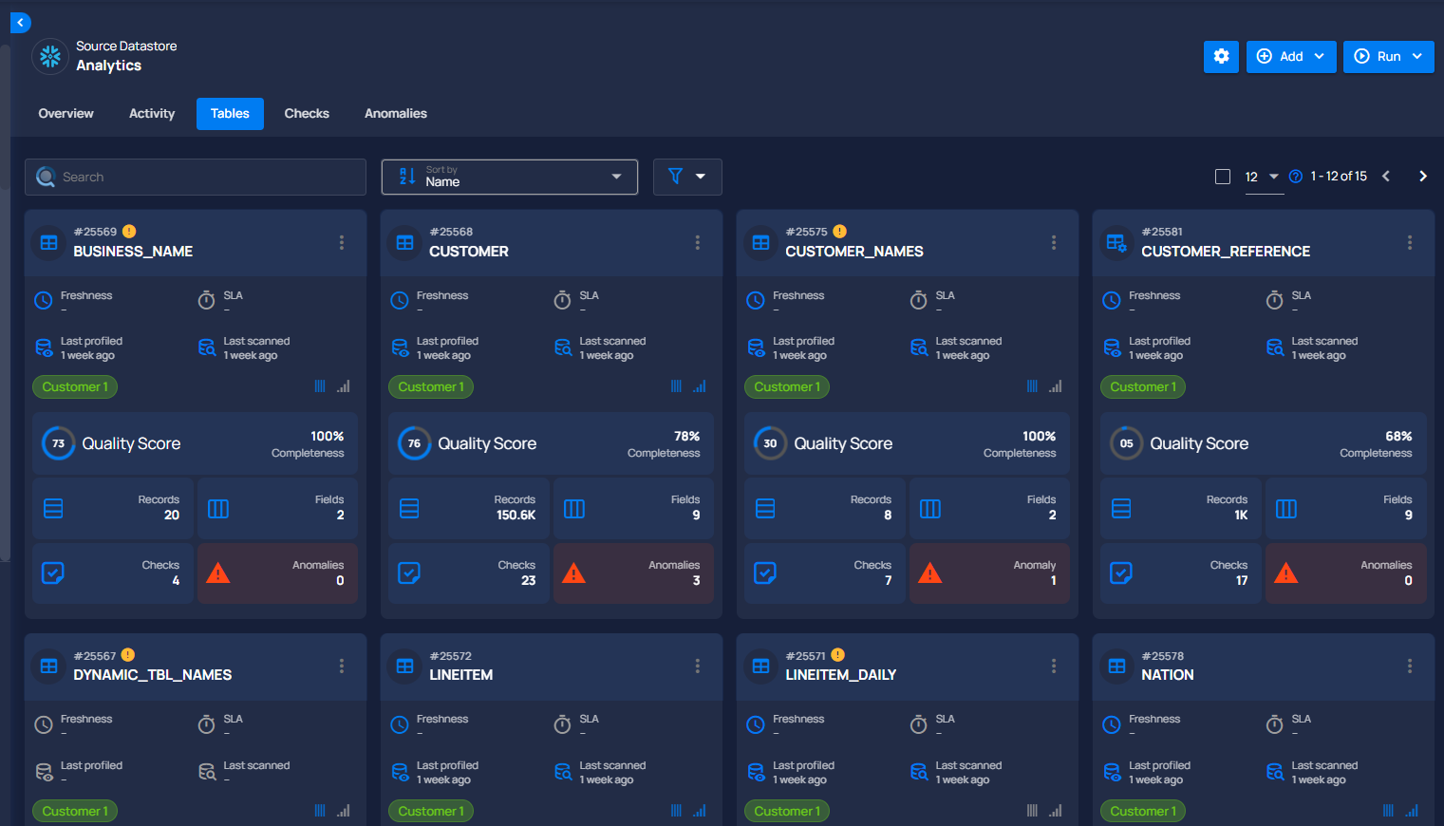This screenshot has width=1444, height=826.
Task: Click the CUSTOMER_REFERENCE table type icon
Action: click(1116, 243)
